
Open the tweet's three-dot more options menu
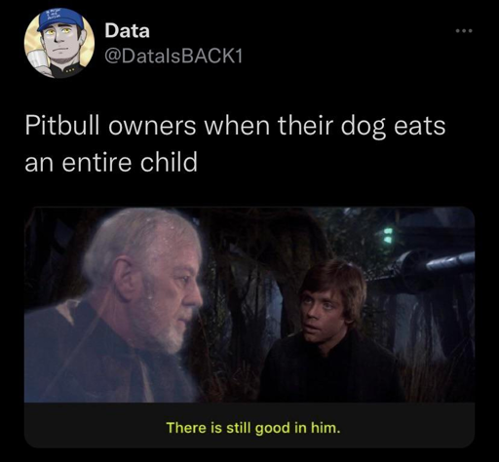(x=464, y=31)
